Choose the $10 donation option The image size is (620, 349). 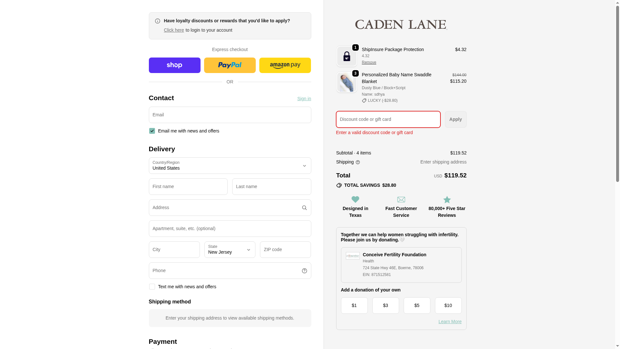(448, 305)
